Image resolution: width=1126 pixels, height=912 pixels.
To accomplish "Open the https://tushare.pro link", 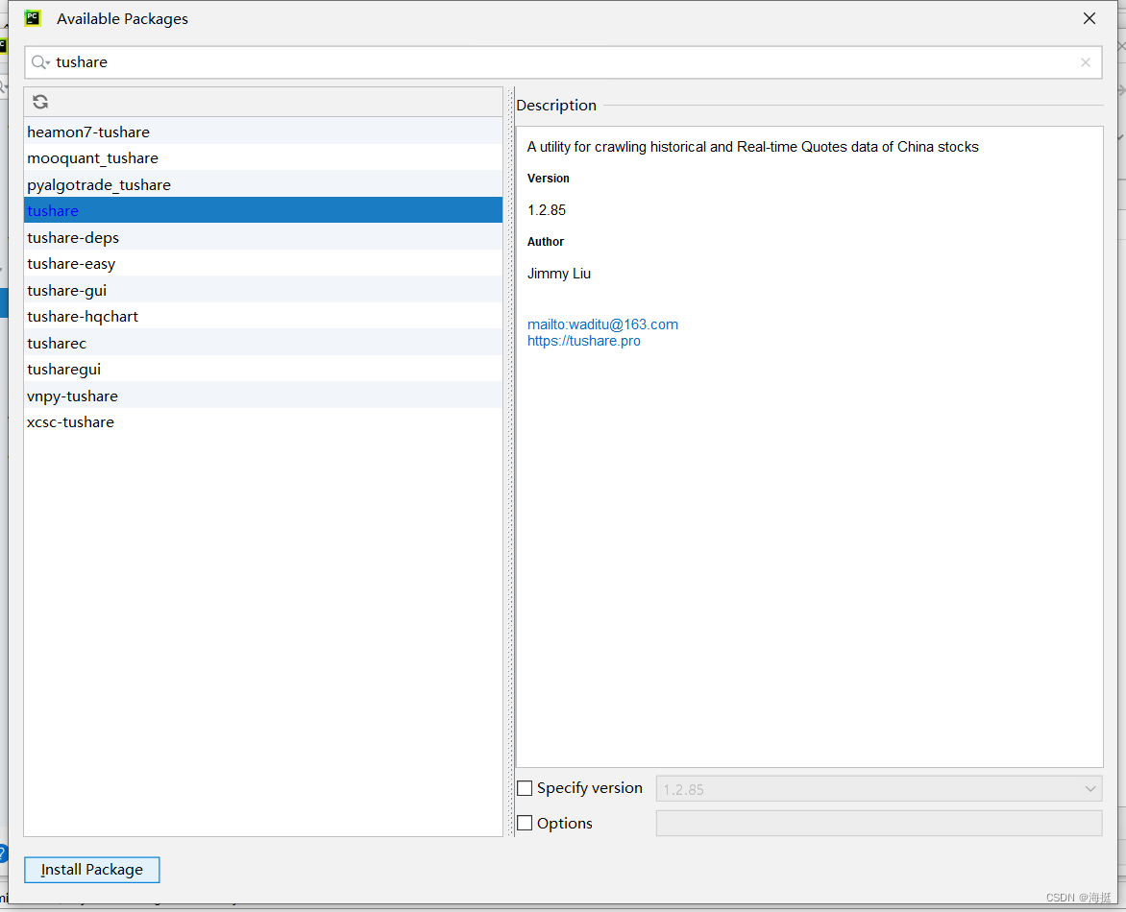I will (584, 341).
